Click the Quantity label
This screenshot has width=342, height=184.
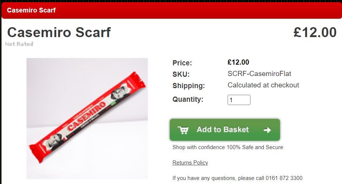[x=188, y=99]
